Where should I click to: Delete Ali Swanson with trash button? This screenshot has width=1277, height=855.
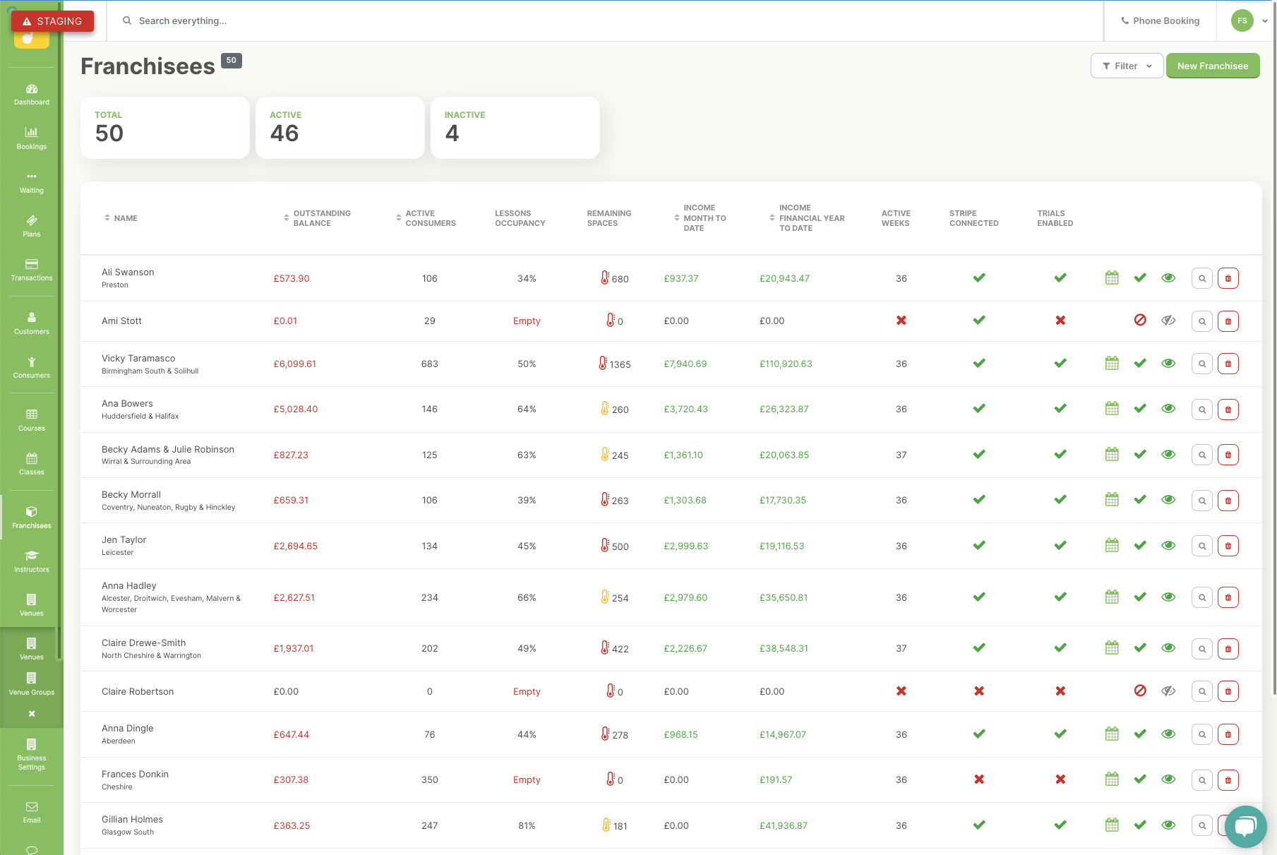pyautogui.click(x=1228, y=278)
